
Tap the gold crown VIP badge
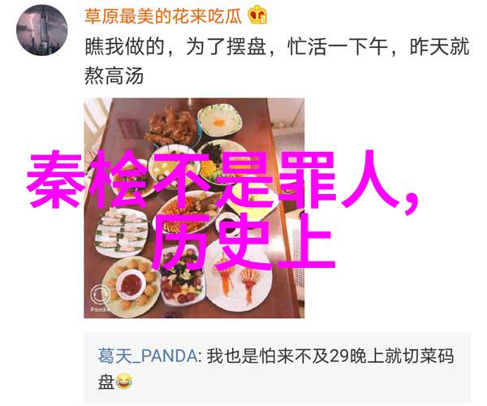[257, 15]
